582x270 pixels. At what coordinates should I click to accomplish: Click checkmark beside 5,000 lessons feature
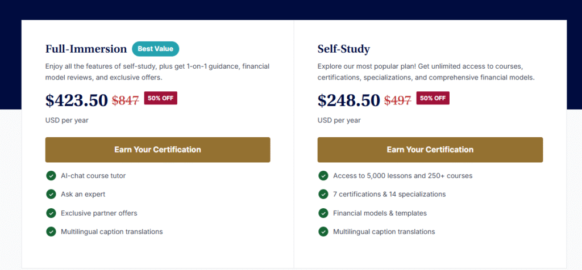[323, 176]
